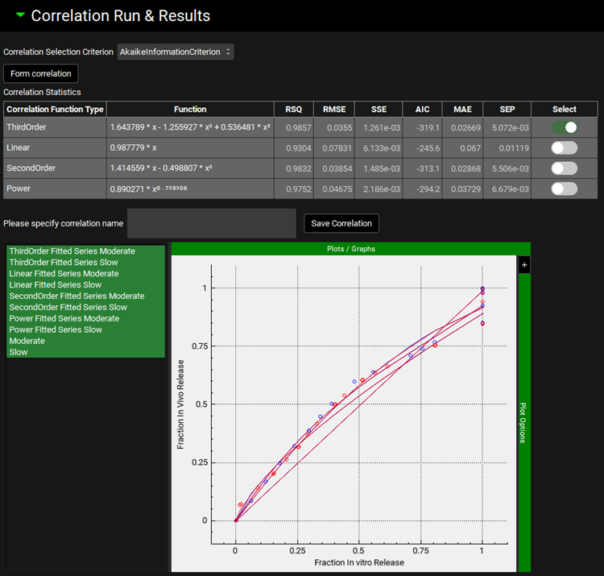Viewport: 604px width, 576px height.
Task: Click the correlation name input field
Action: 212,223
